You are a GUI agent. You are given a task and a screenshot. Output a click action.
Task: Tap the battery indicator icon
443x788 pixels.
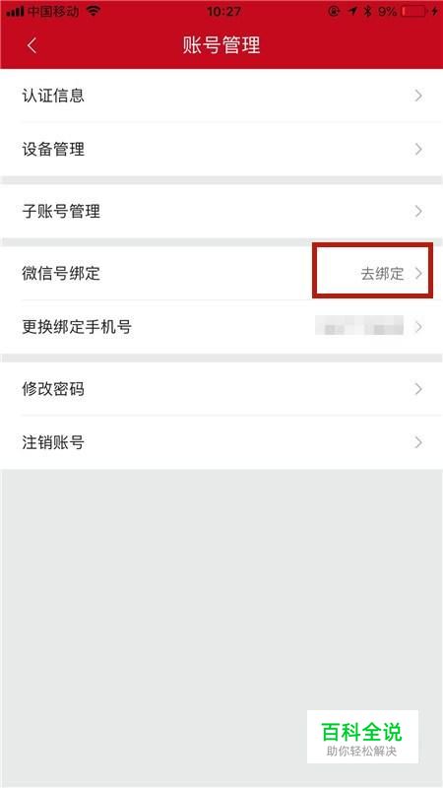point(413,11)
